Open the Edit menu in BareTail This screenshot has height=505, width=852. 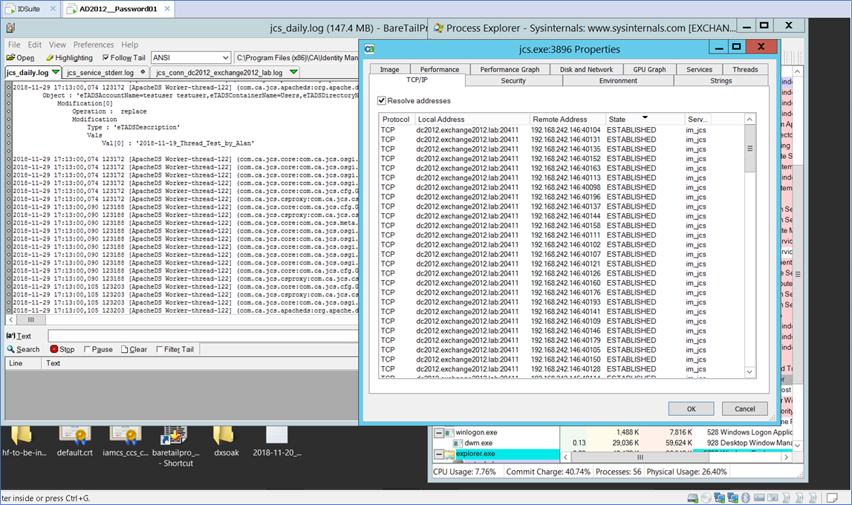(35, 45)
